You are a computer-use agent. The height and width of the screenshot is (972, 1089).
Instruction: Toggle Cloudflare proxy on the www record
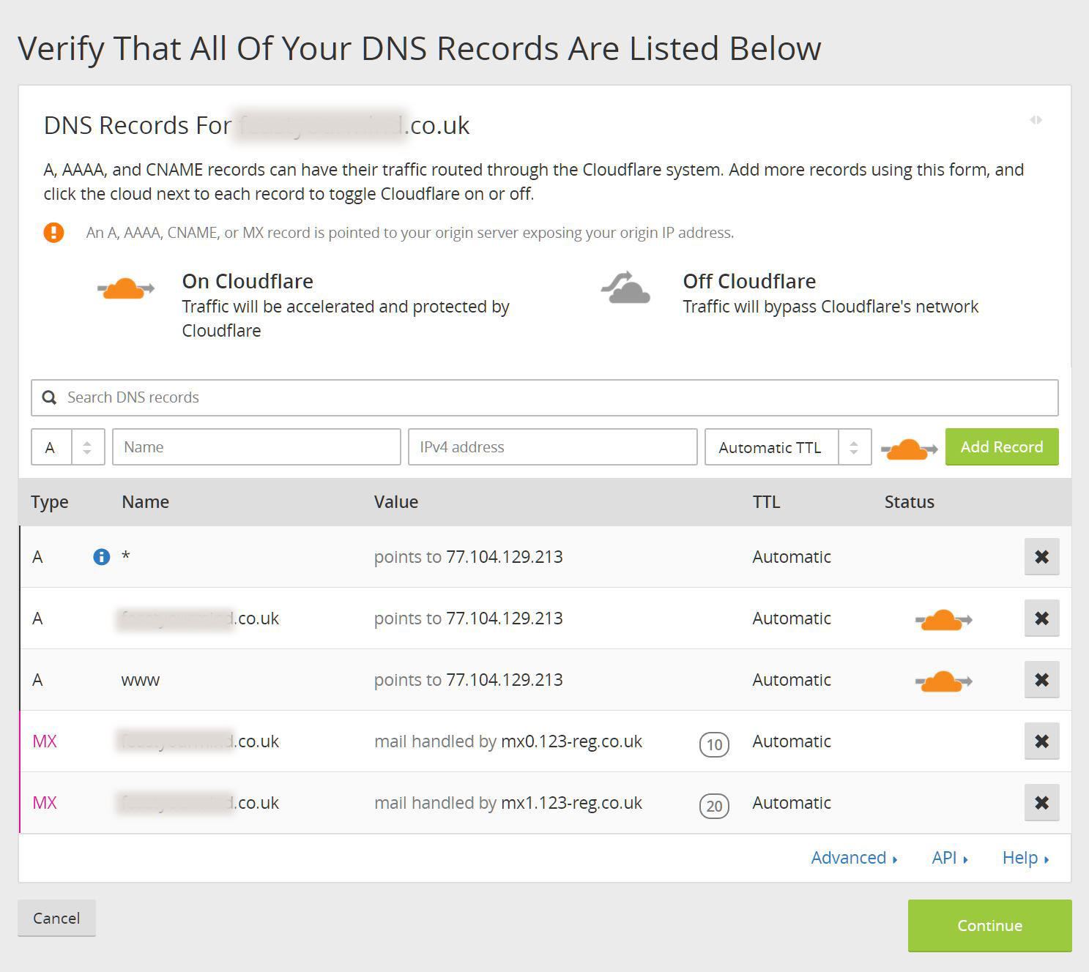tap(943, 681)
